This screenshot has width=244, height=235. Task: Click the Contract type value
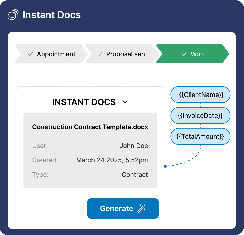coord(135,175)
